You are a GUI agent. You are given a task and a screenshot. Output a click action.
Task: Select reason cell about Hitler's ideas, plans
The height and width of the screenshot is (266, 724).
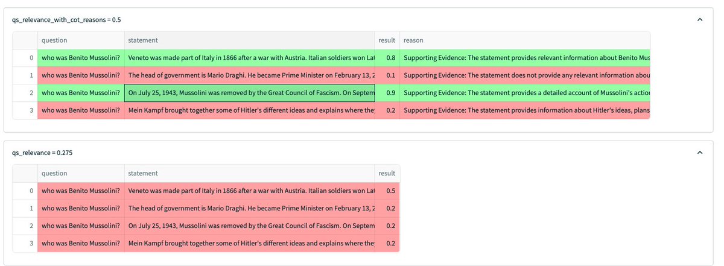(525, 110)
